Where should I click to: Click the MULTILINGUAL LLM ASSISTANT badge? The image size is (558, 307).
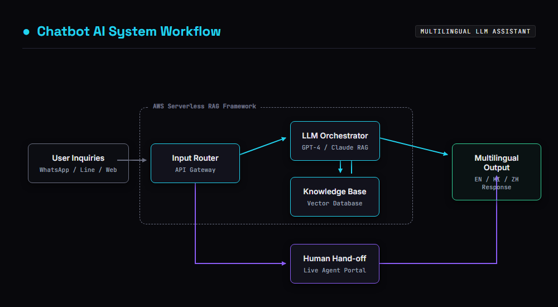(x=475, y=31)
